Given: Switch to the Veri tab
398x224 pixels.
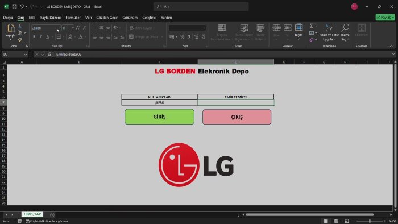Looking at the screenshot, I should coord(88,18).
